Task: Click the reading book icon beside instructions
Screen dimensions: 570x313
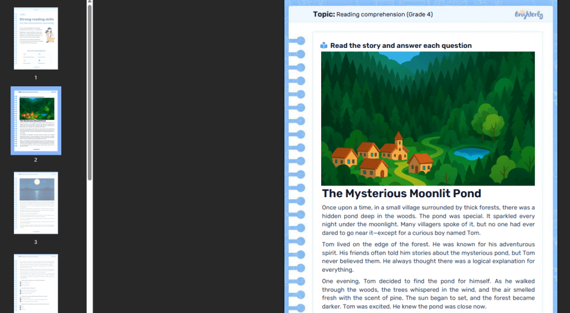Action: click(x=324, y=46)
